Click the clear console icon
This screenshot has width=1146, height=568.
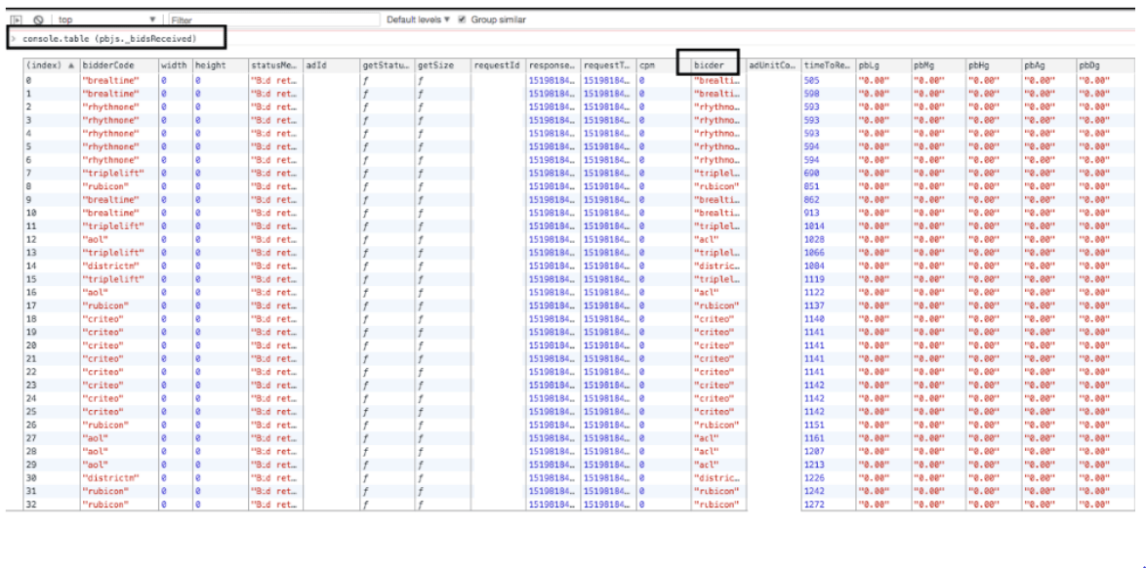[x=38, y=20]
